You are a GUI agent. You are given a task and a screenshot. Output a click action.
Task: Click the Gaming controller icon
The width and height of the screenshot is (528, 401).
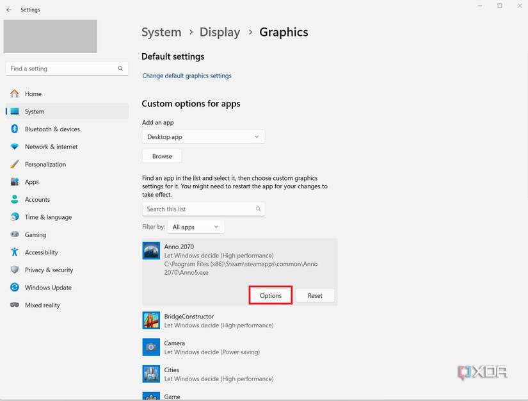pos(15,234)
